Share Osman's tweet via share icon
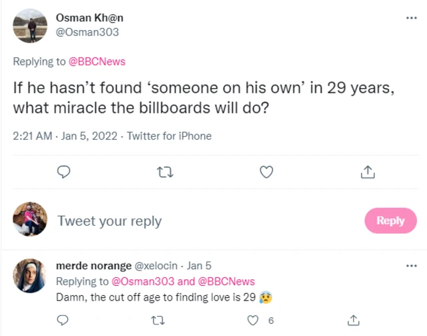 pos(368,172)
